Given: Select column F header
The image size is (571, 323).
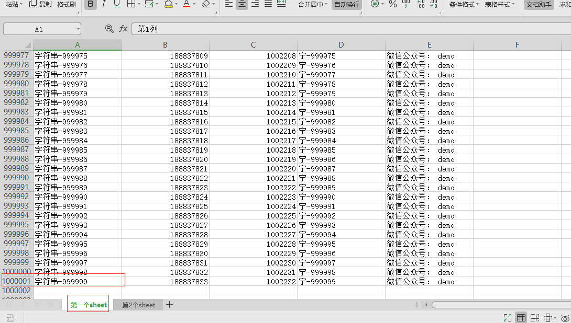Looking at the screenshot, I should point(517,45).
